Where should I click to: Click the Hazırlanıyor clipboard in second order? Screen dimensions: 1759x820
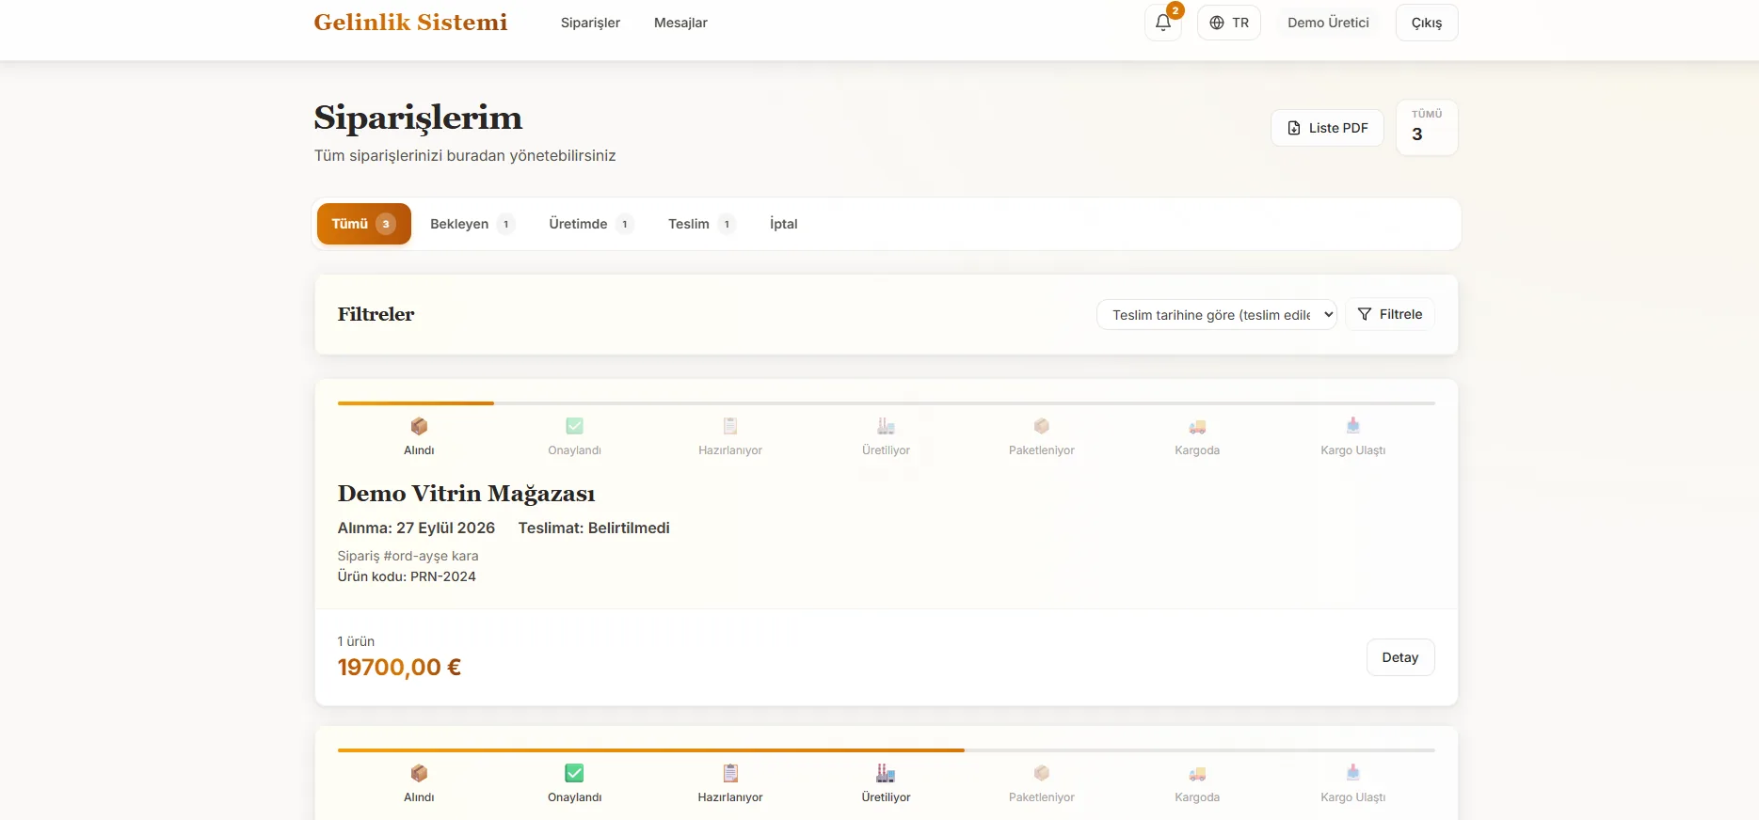(x=730, y=773)
